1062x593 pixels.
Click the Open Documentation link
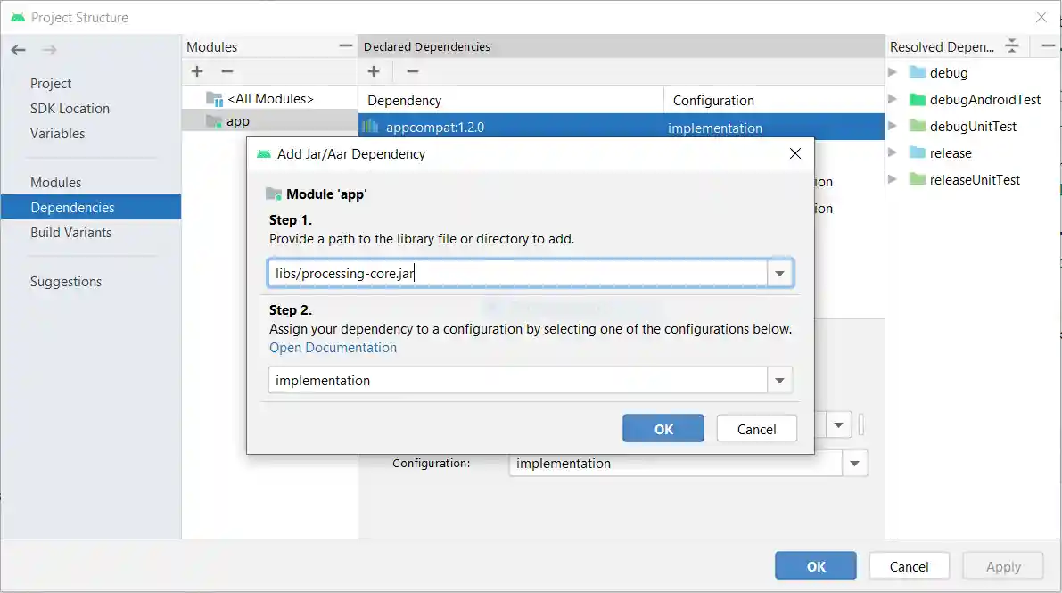coord(333,348)
